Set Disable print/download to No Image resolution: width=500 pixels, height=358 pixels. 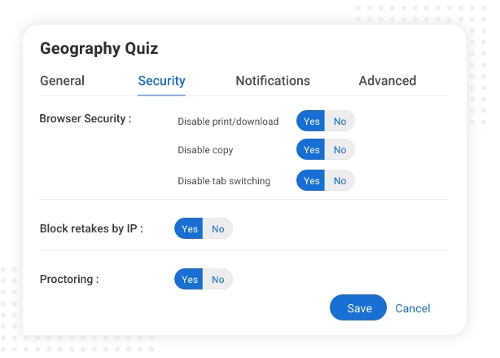(340, 122)
